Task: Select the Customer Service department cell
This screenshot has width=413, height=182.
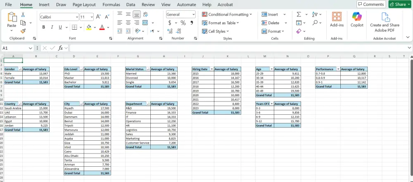Action: click(x=138, y=143)
